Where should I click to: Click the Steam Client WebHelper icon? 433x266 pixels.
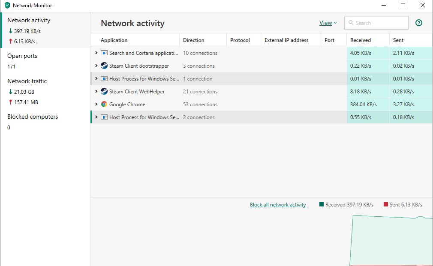coord(104,92)
